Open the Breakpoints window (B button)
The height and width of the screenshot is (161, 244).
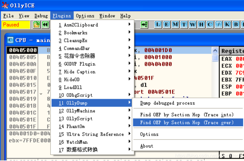point(236,25)
